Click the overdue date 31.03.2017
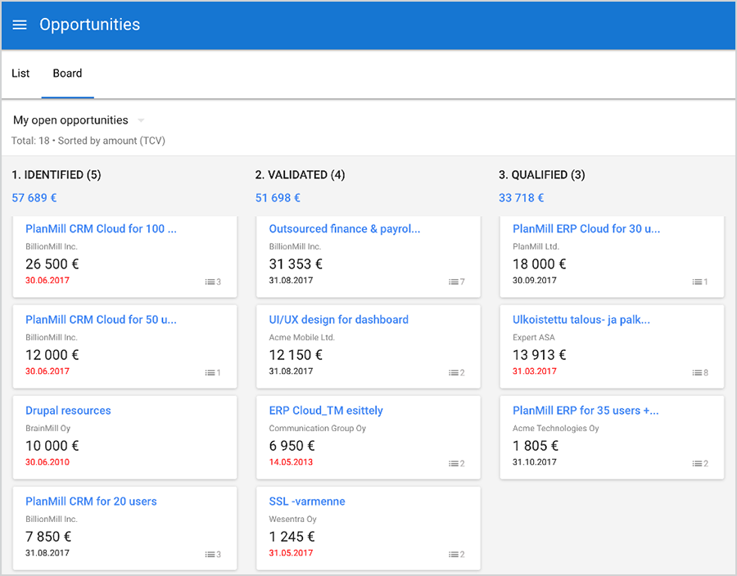Screen dimensions: 737x576 tap(535, 371)
